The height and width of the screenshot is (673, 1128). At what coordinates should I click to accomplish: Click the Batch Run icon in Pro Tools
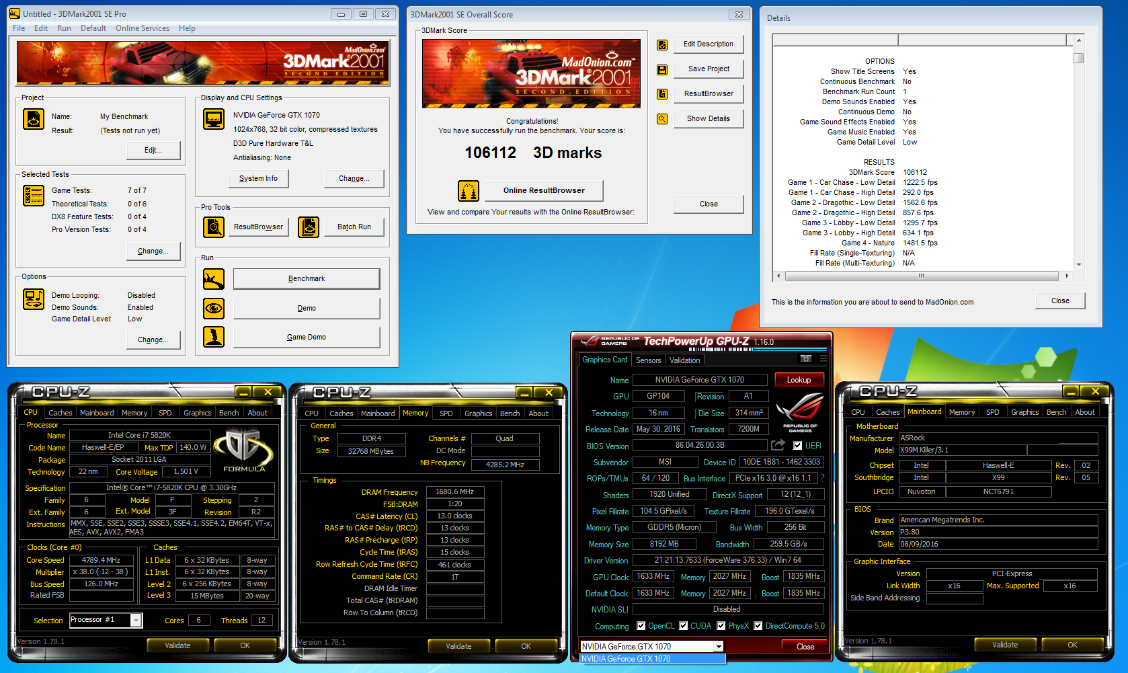click(x=309, y=227)
